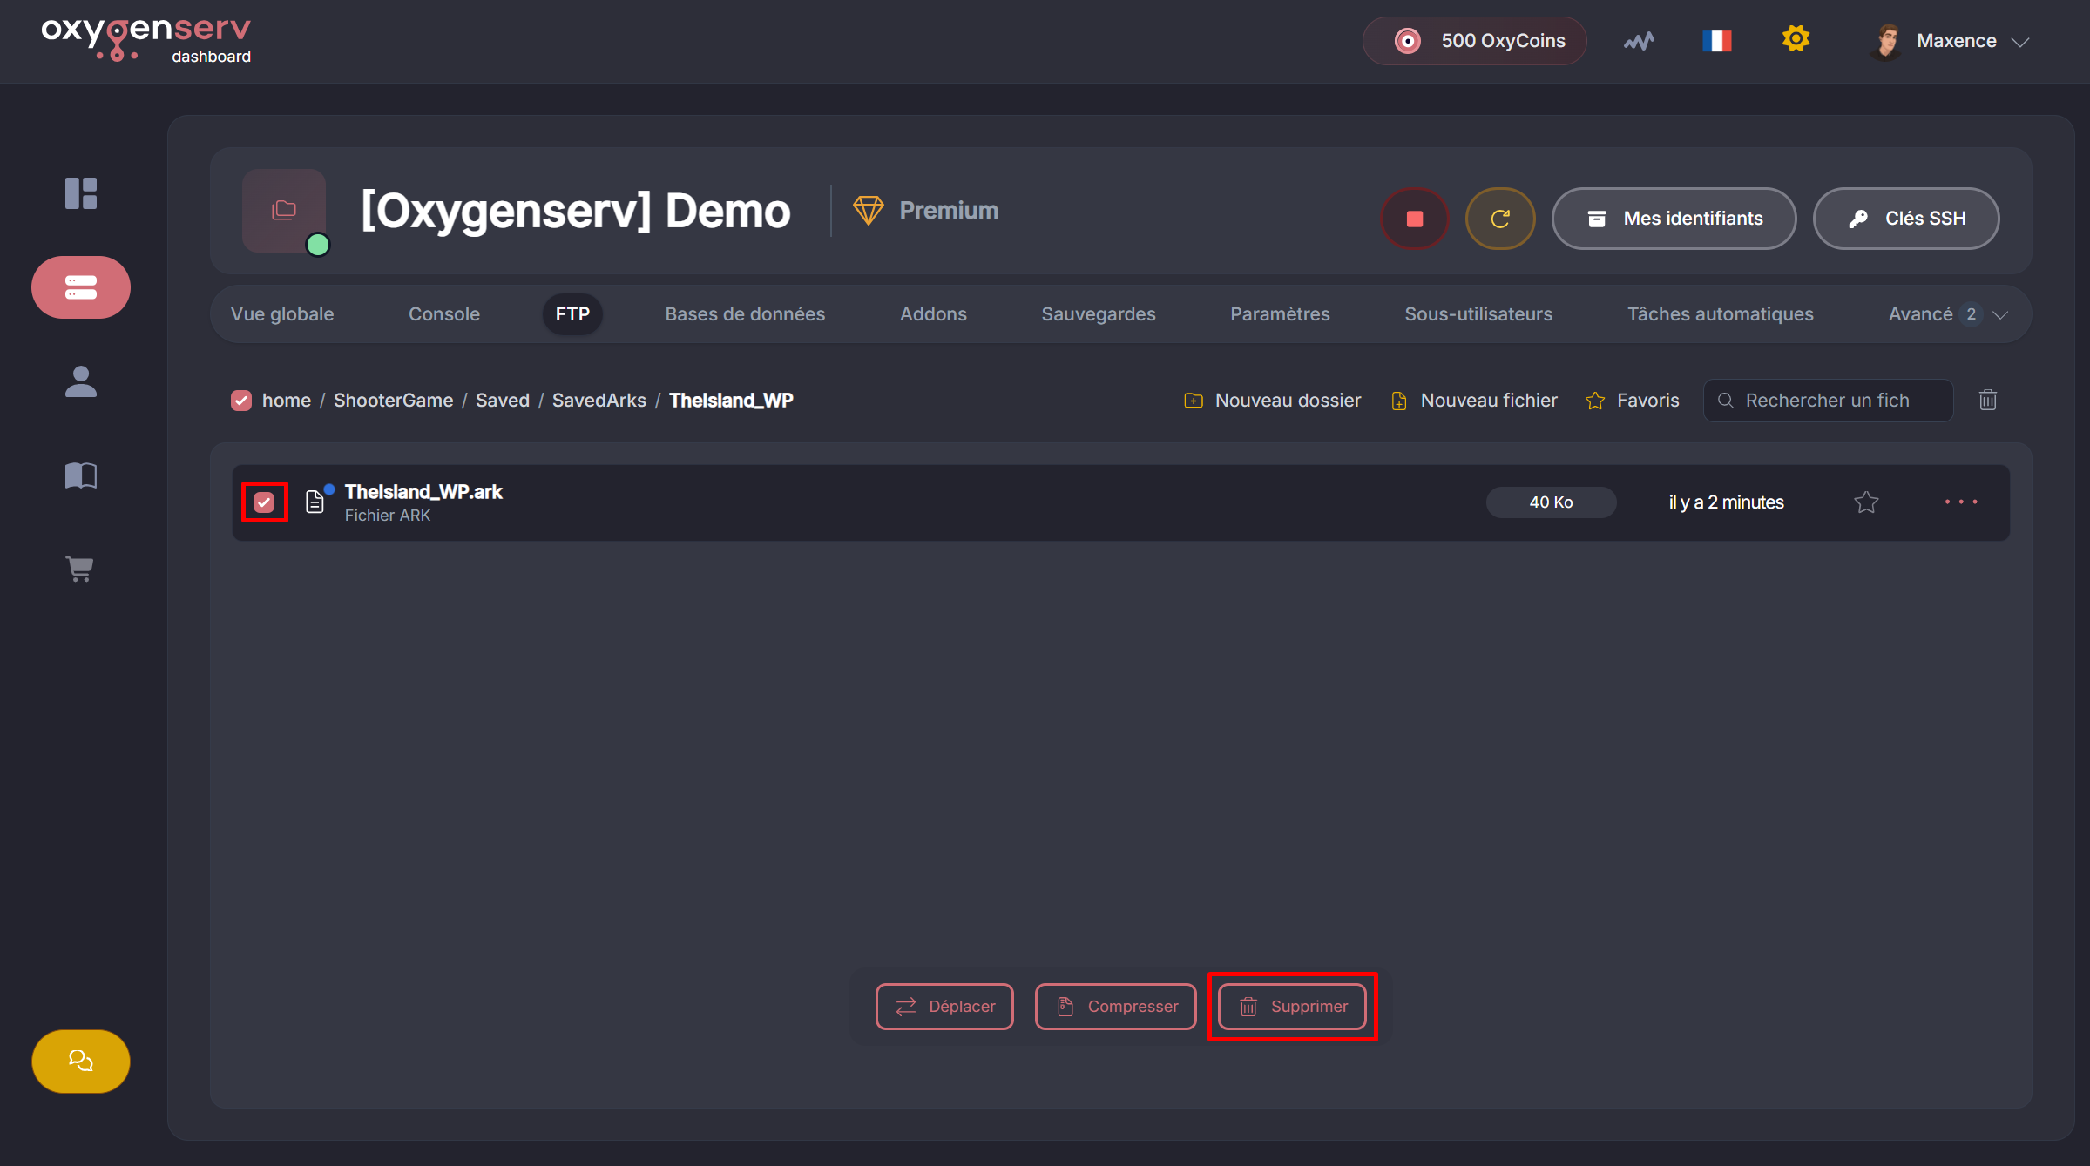Open the servers section in sidebar
Image resolution: width=2090 pixels, height=1166 pixels.
(81, 287)
